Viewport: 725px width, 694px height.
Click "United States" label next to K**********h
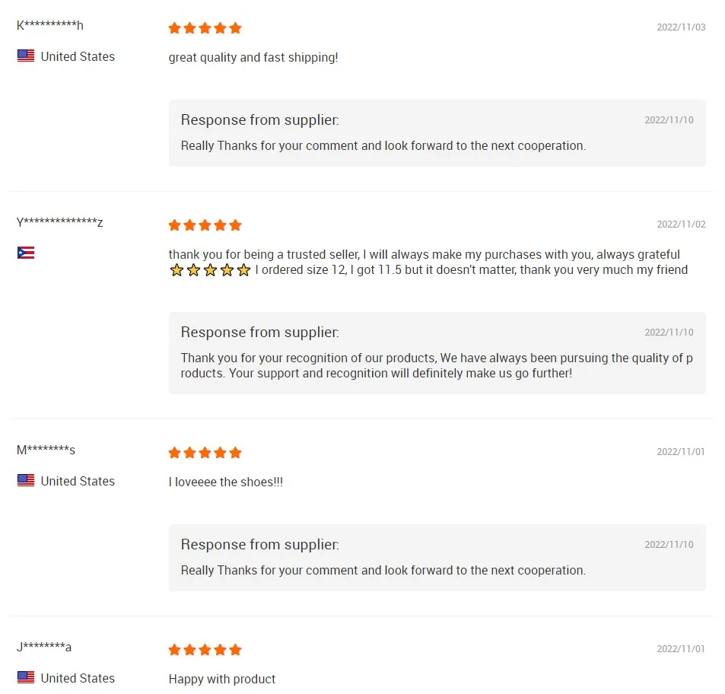point(78,56)
